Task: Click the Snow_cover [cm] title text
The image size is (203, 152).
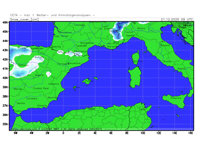Action: 24,20
